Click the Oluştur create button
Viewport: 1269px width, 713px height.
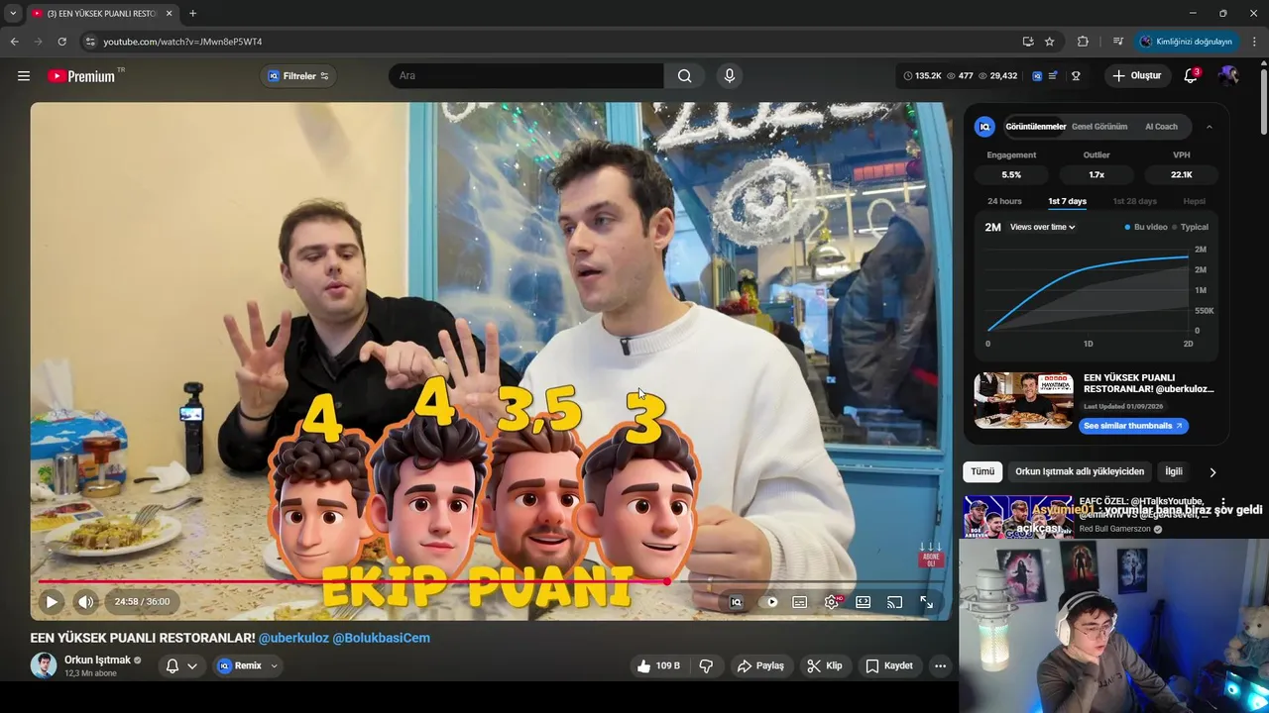coord(1137,76)
